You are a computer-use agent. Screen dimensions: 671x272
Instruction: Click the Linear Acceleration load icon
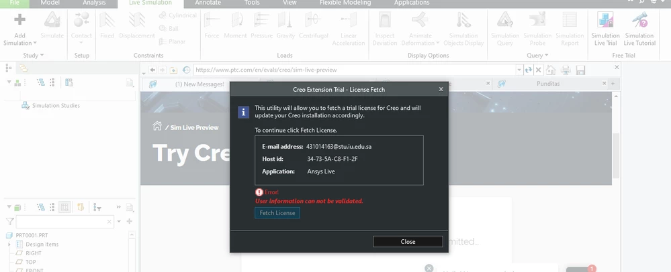coord(349,19)
